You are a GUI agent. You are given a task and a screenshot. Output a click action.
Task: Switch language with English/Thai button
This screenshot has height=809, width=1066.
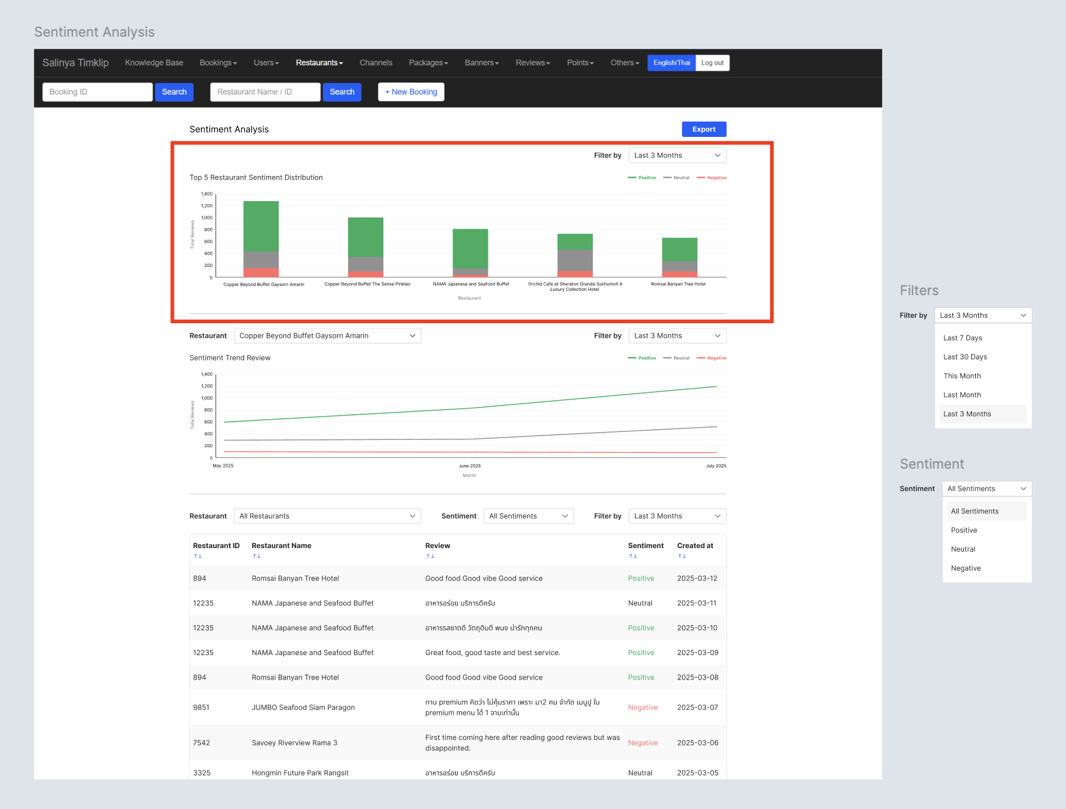pyautogui.click(x=671, y=63)
